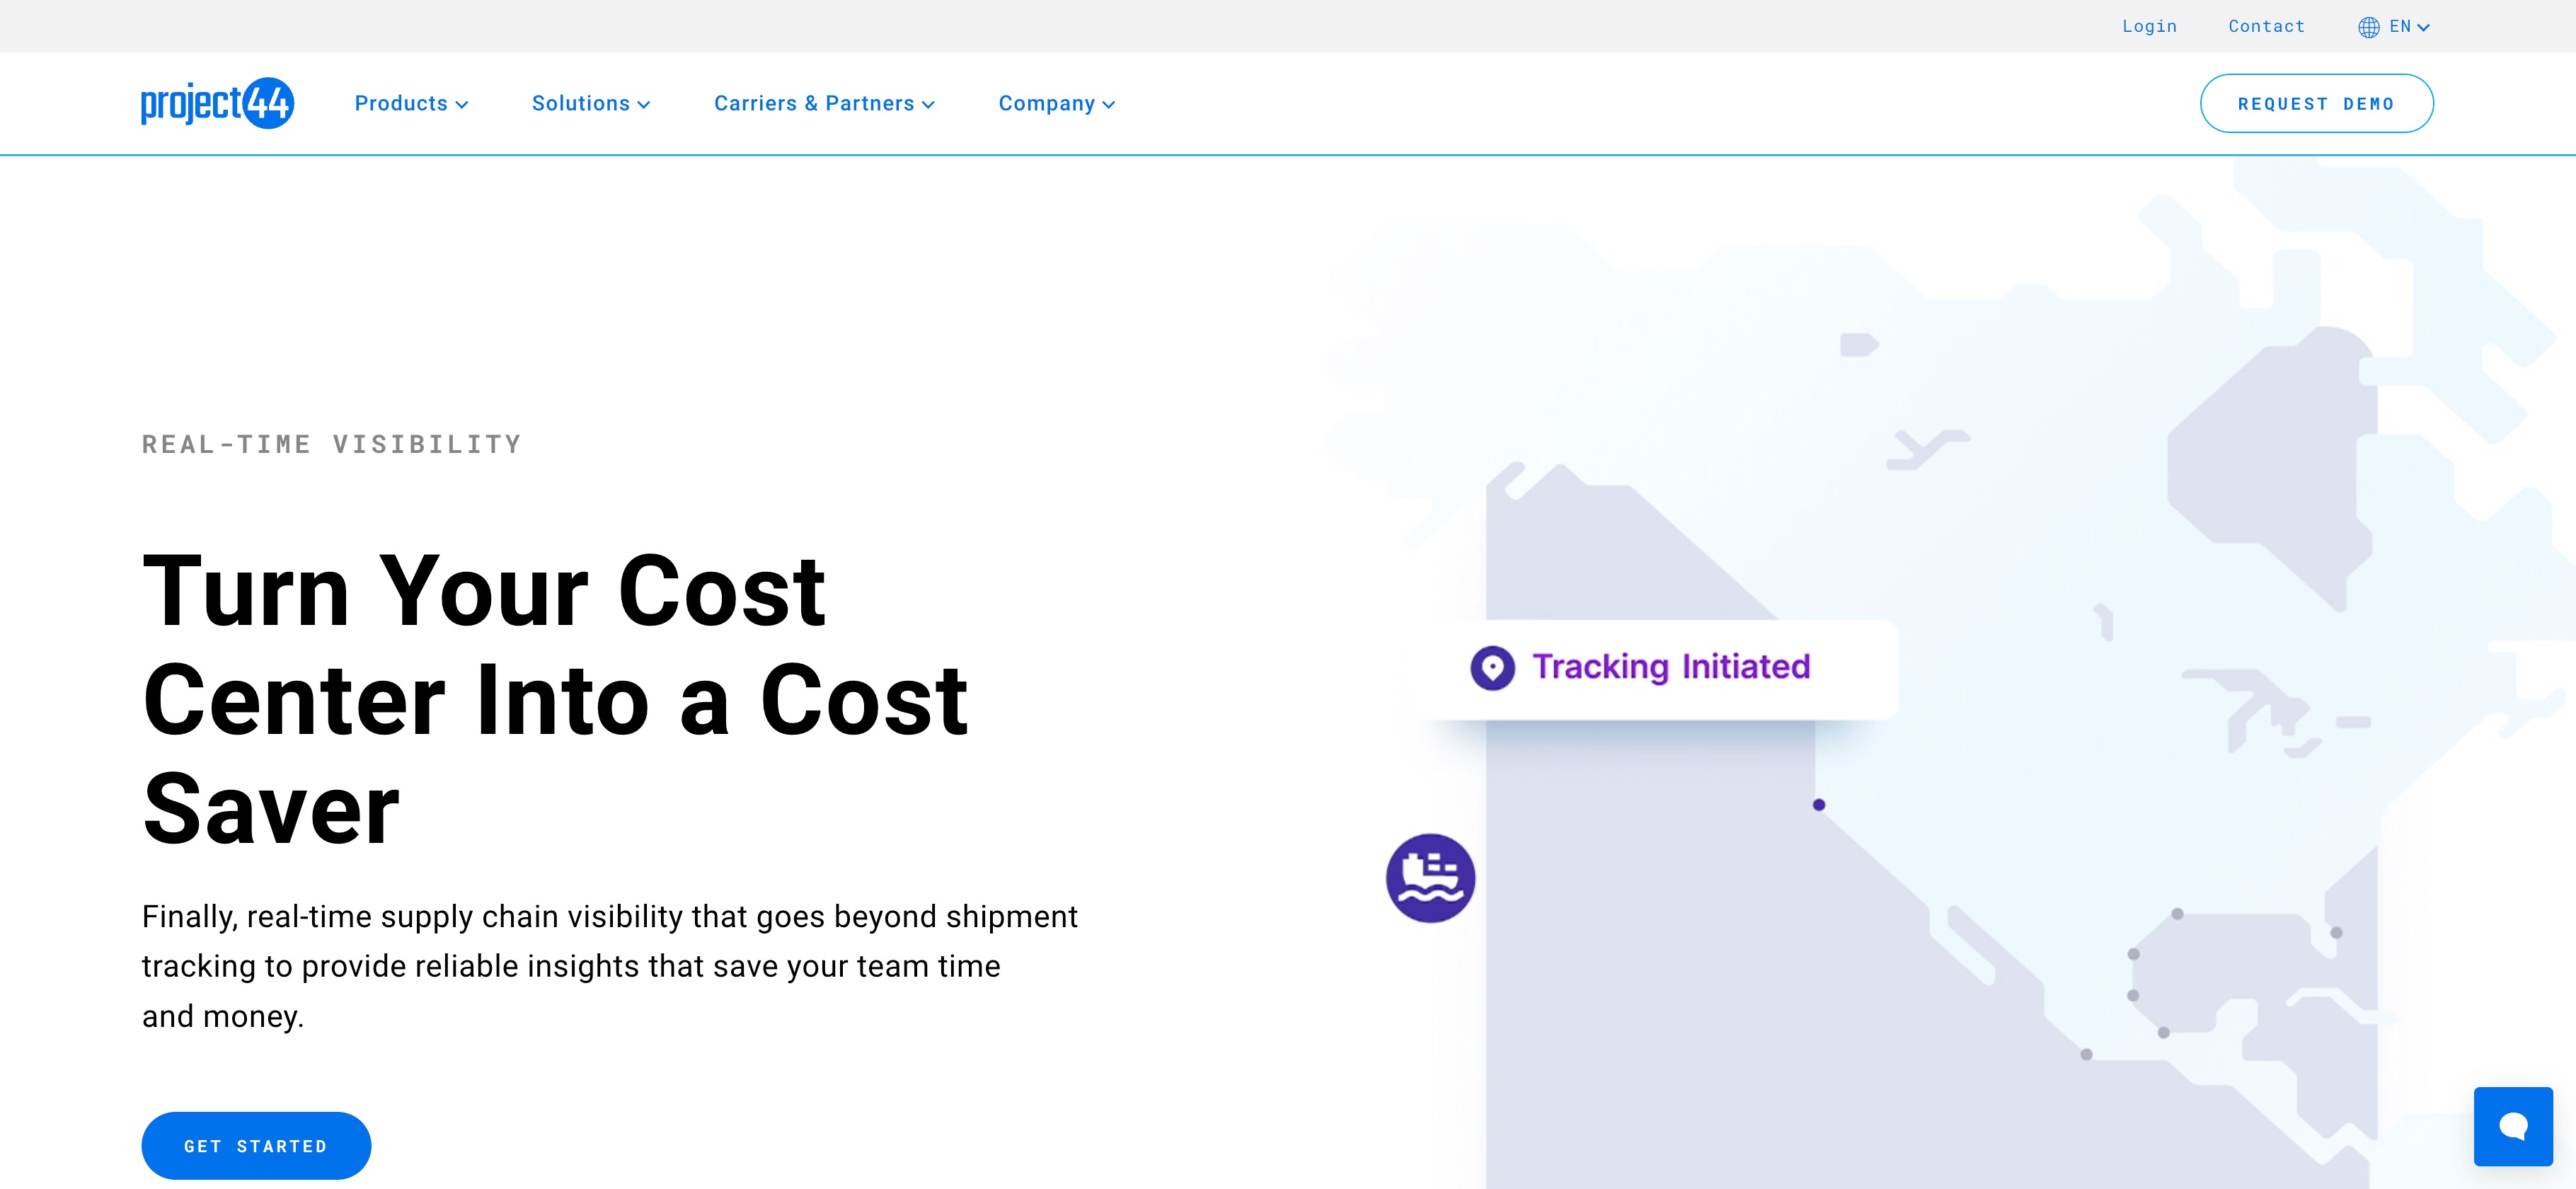
Task: Click the Real-Time Visibility label
Action: point(332,444)
